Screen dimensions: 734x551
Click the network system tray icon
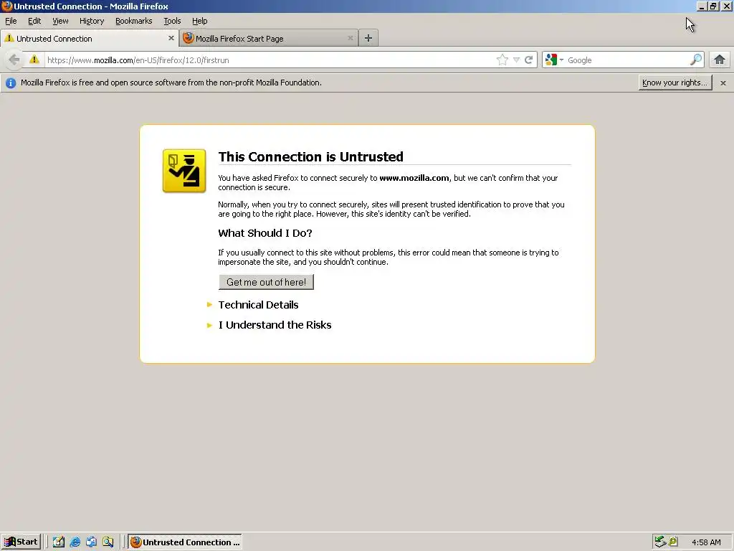660,542
